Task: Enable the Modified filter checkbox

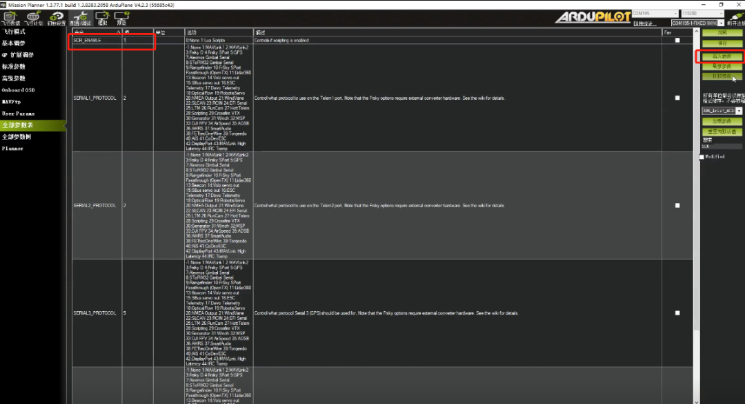Action: tap(702, 157)
